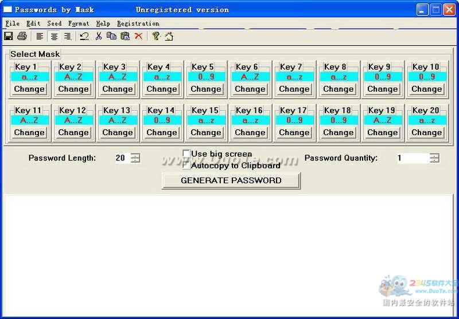Image resolution: width=459 pixels, height=319 pixels.
Task: Open the Seed menu
Action: [55, 23]
